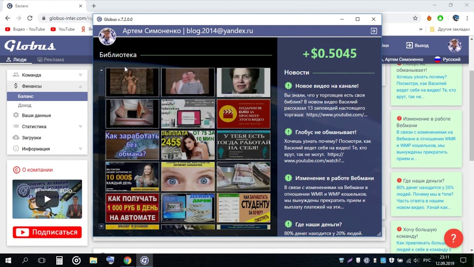The image size is (474, 267).
Task: Click the browser address bar
Action: pos(67,18)
